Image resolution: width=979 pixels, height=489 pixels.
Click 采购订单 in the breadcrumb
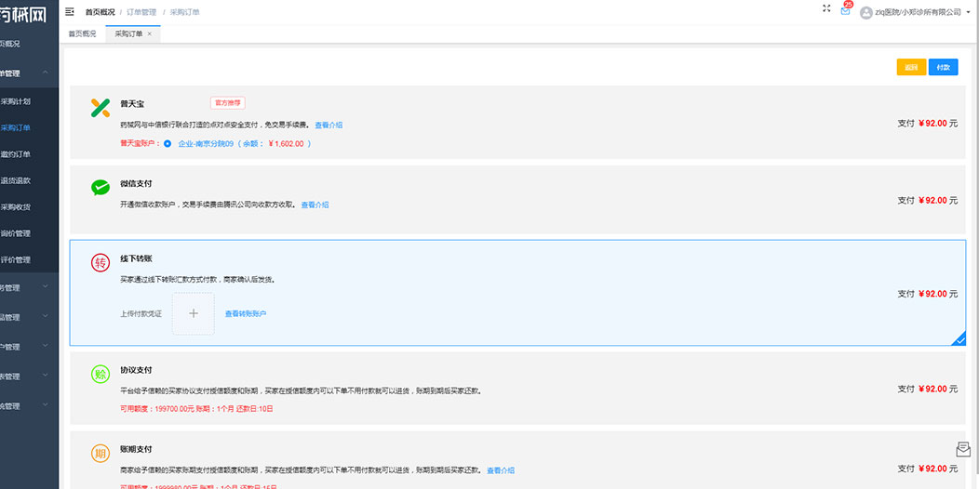click(x=185, y=12)
